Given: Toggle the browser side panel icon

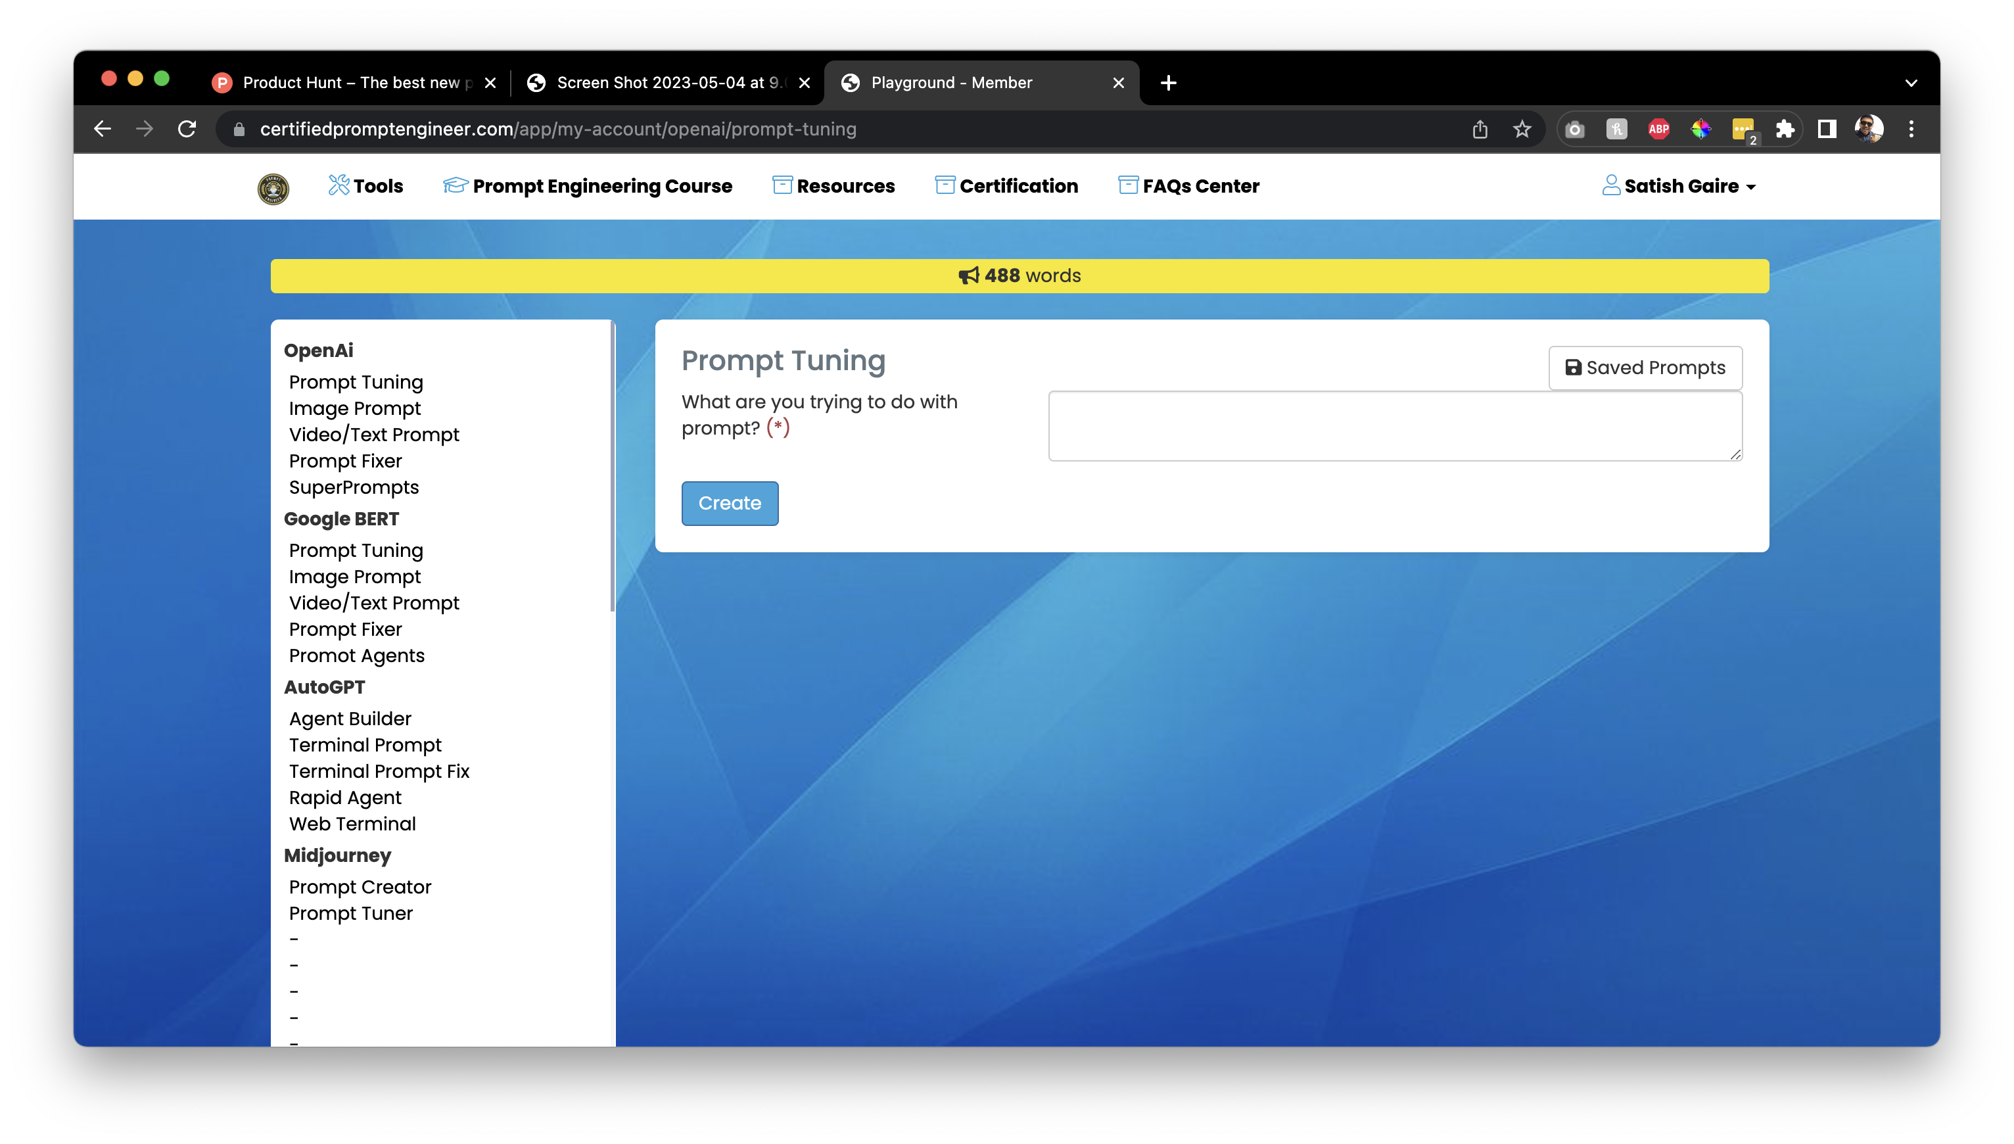Looking at the screenshot, I should point(1827,129).
